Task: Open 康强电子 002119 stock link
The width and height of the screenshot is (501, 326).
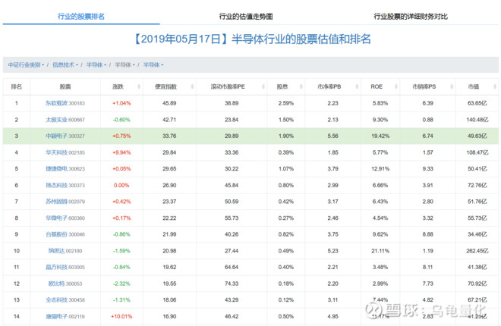Action: tap(65, 316)
